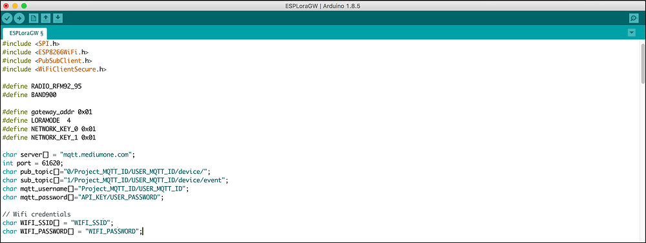Click the red close window button

click(x=6, y=6)
